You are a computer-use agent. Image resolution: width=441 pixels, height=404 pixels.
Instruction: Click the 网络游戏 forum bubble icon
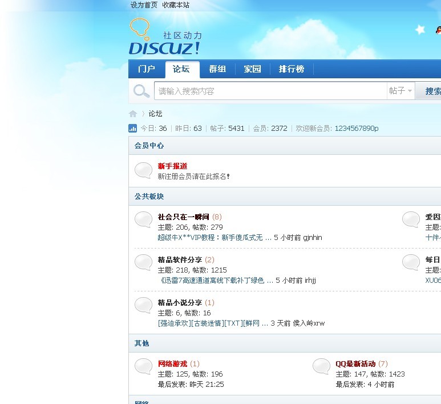click(143, 366)
